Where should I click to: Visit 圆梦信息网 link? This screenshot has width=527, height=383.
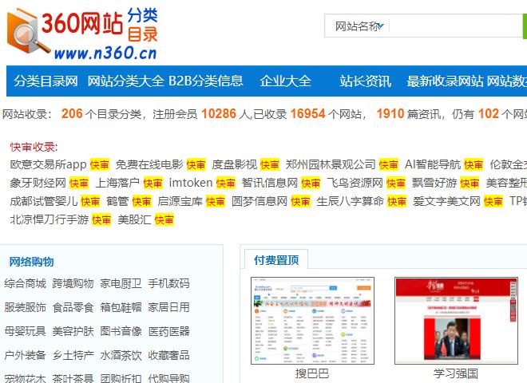click(260, 201)
